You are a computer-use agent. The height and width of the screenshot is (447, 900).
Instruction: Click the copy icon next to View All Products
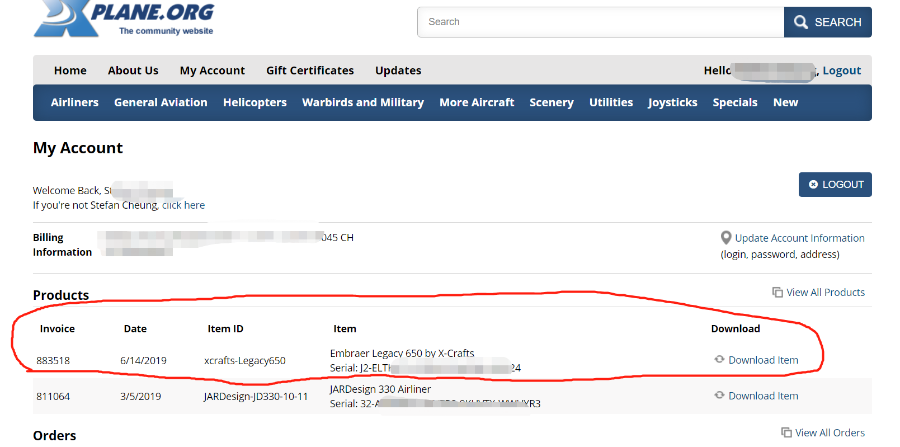(x=778, y=292)
